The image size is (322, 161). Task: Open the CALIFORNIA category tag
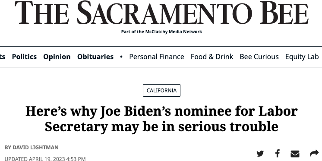tap(161, 90)
